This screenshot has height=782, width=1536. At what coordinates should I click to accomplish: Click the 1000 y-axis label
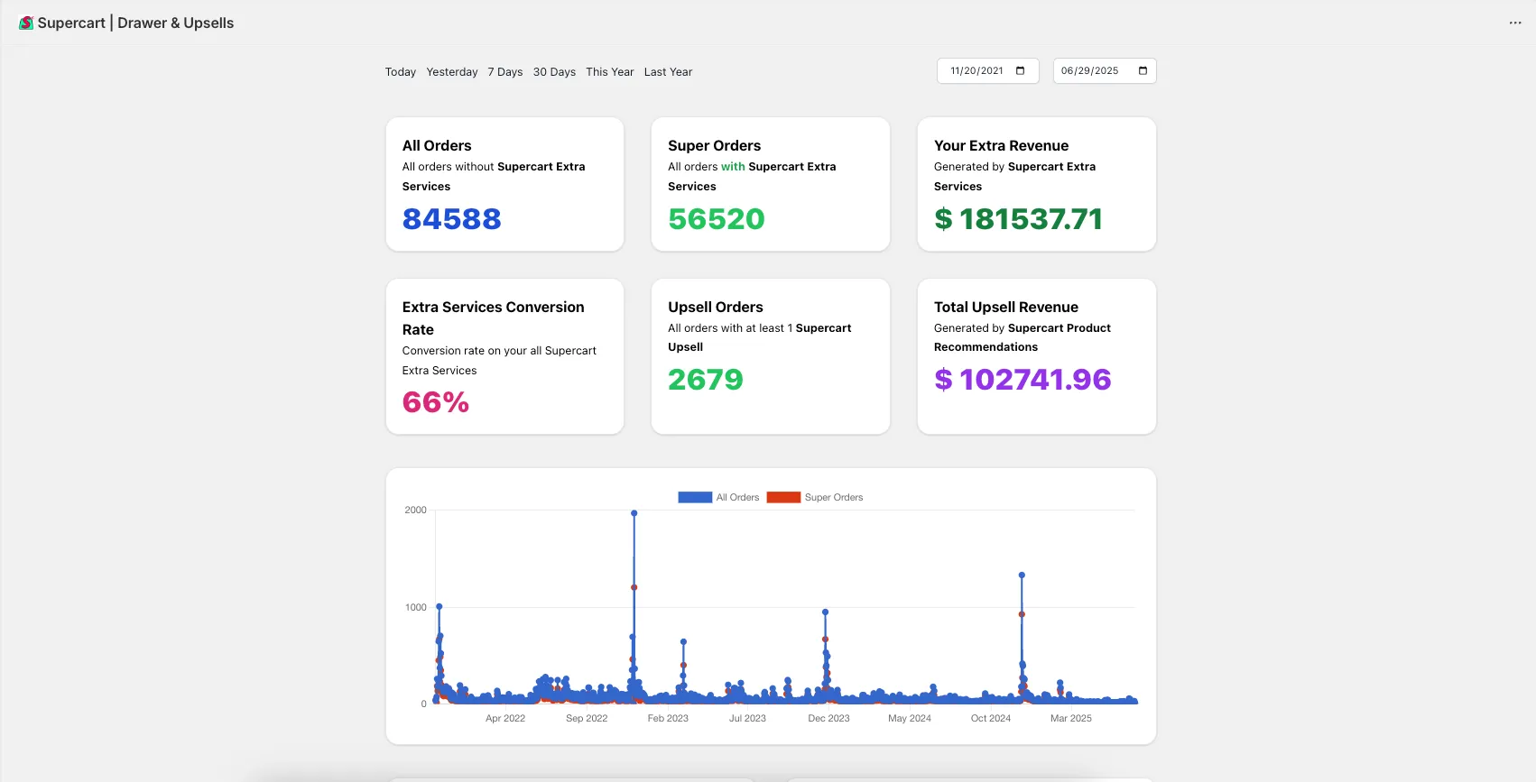coord(416,608)
